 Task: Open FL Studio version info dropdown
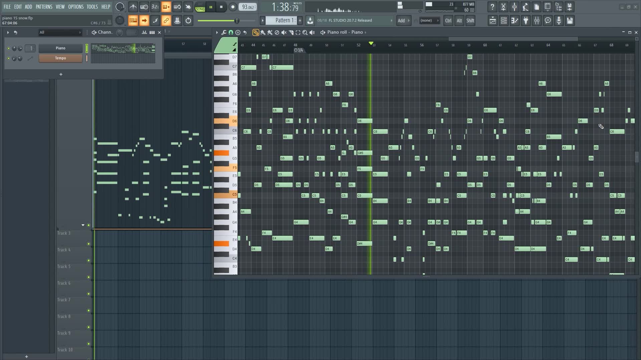[x=391, y=21]
